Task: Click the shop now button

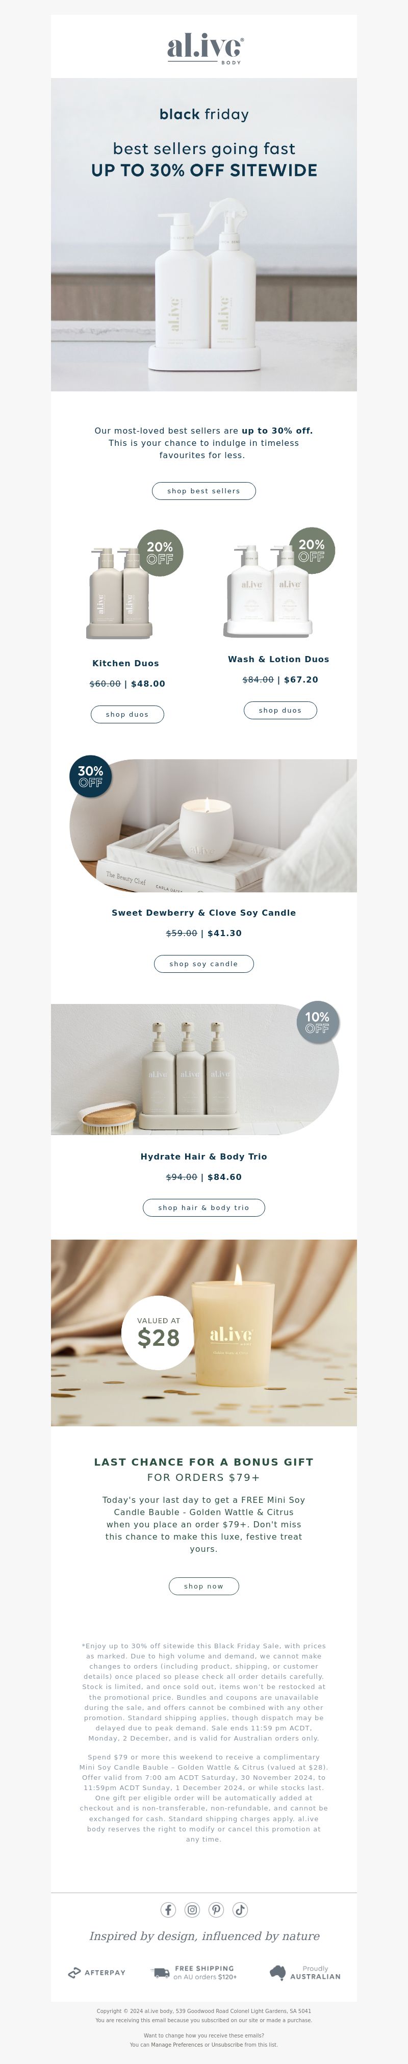Action: coord(203,1587)
